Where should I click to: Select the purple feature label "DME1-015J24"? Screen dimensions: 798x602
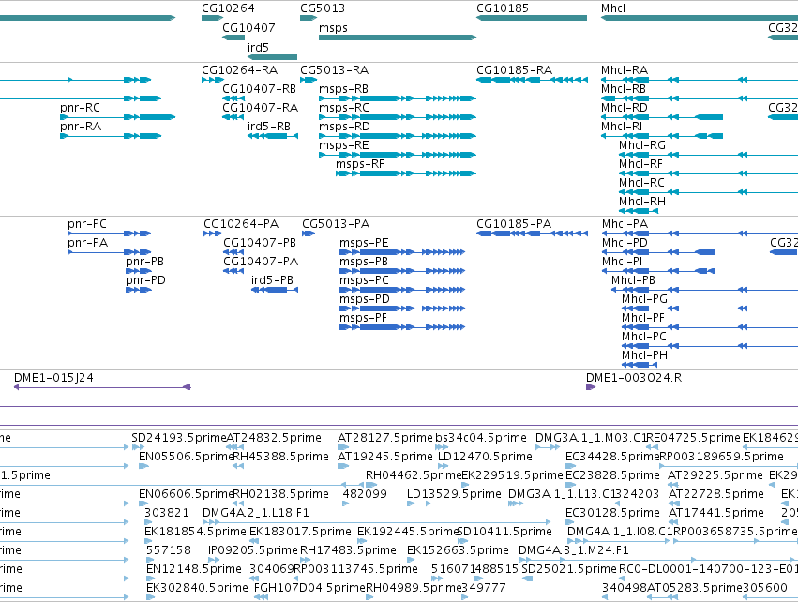pyautogui.click(x=53, y=378)
